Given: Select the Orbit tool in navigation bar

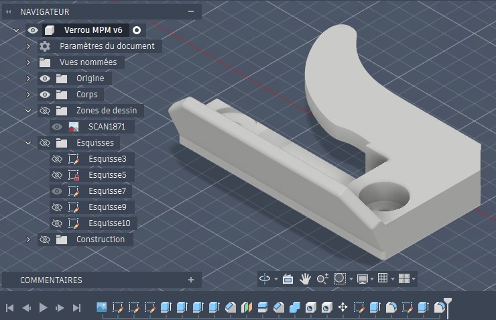Looking at the screenshot, I should pos(264,278).
